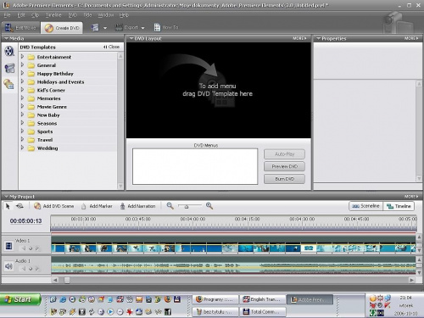Click Burn DVD button
424x318 pixels.
click(284, 179)
